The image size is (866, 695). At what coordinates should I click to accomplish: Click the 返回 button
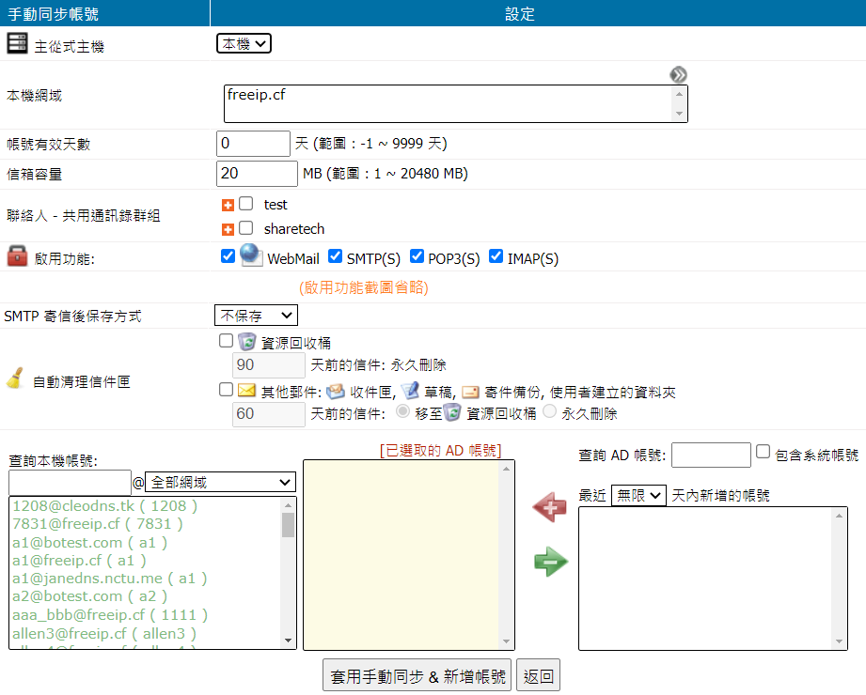click(x=539, y=675)
